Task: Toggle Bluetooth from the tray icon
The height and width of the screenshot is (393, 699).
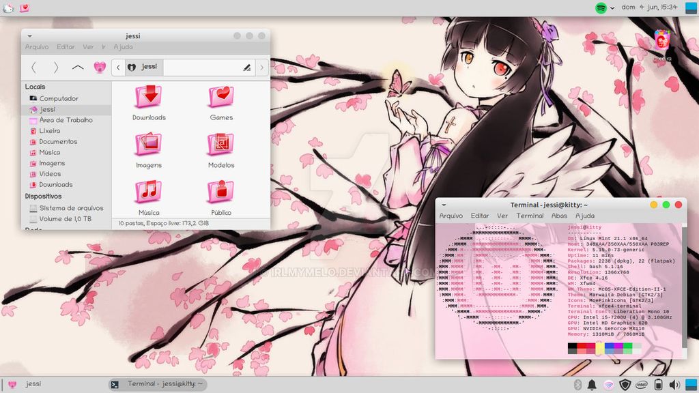Action: [577, 385]
